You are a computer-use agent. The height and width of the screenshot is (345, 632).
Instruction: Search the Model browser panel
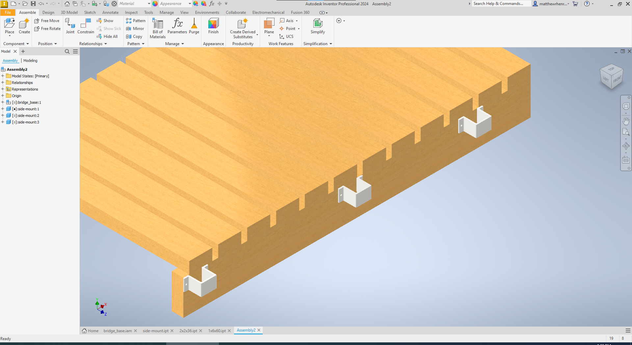click(67, 51)
